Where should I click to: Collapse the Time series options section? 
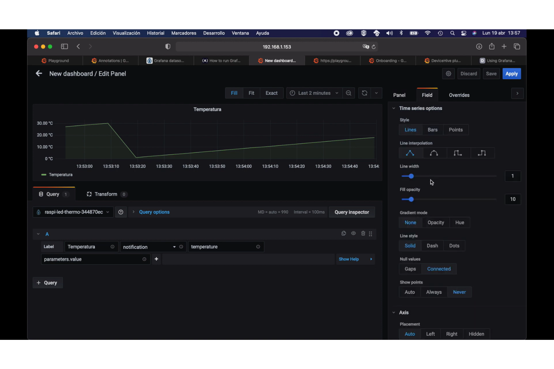(x=394, y=108)
